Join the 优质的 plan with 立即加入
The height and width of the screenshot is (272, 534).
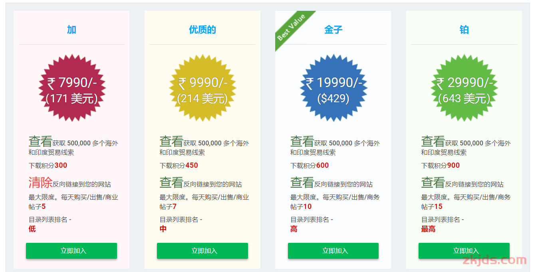(202, 251)
